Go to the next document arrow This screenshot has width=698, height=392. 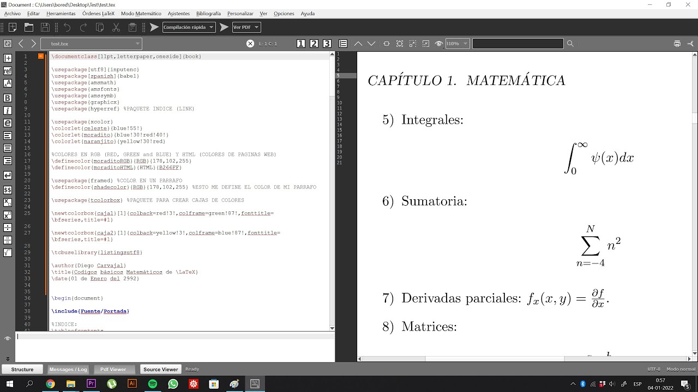[34, 44]
